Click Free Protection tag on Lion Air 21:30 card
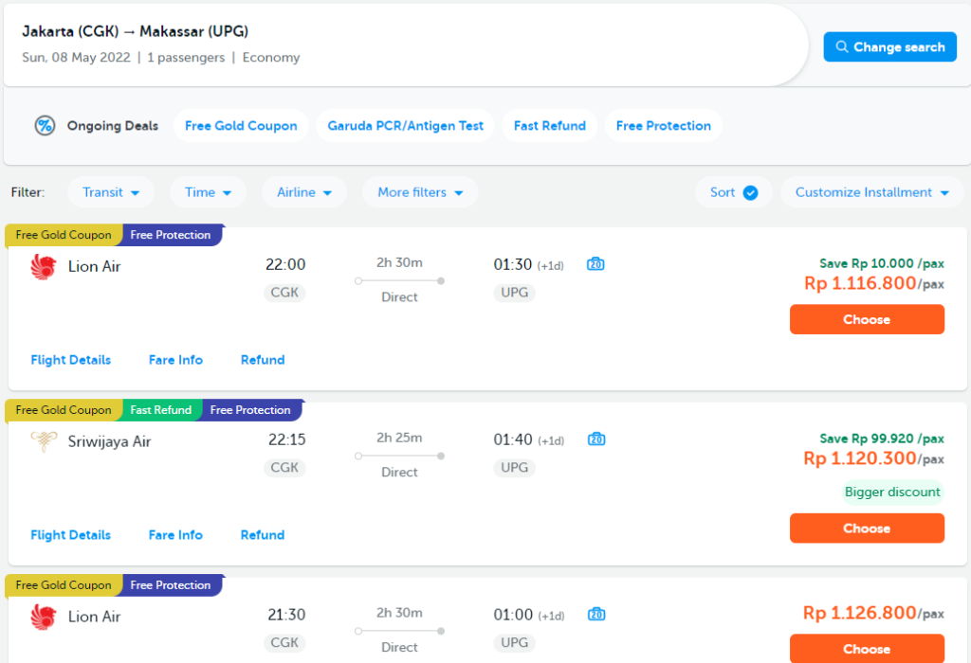Screen dimensions: 971x663 (x=171, y=585)
